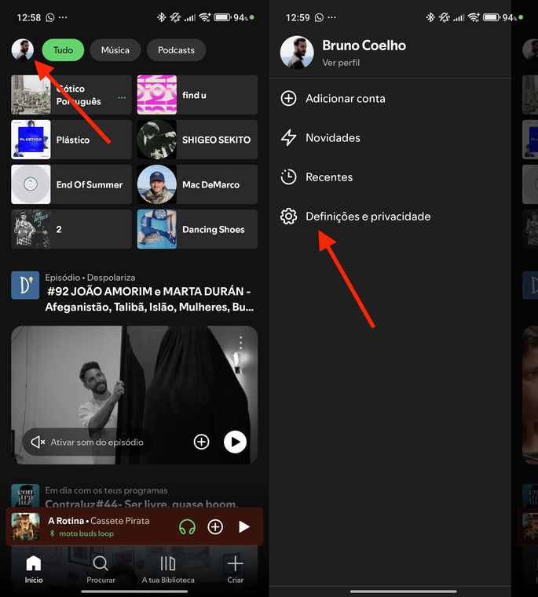Open Bruno Coelho profile picture in menu
Image resolution: width=538 pixels, height=597 pixels.
(x=297, y=53)
